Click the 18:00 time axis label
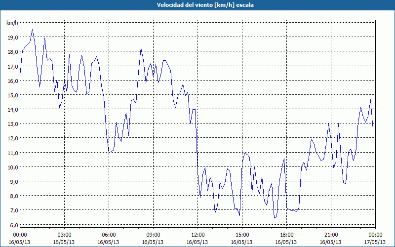 point(287,235)
